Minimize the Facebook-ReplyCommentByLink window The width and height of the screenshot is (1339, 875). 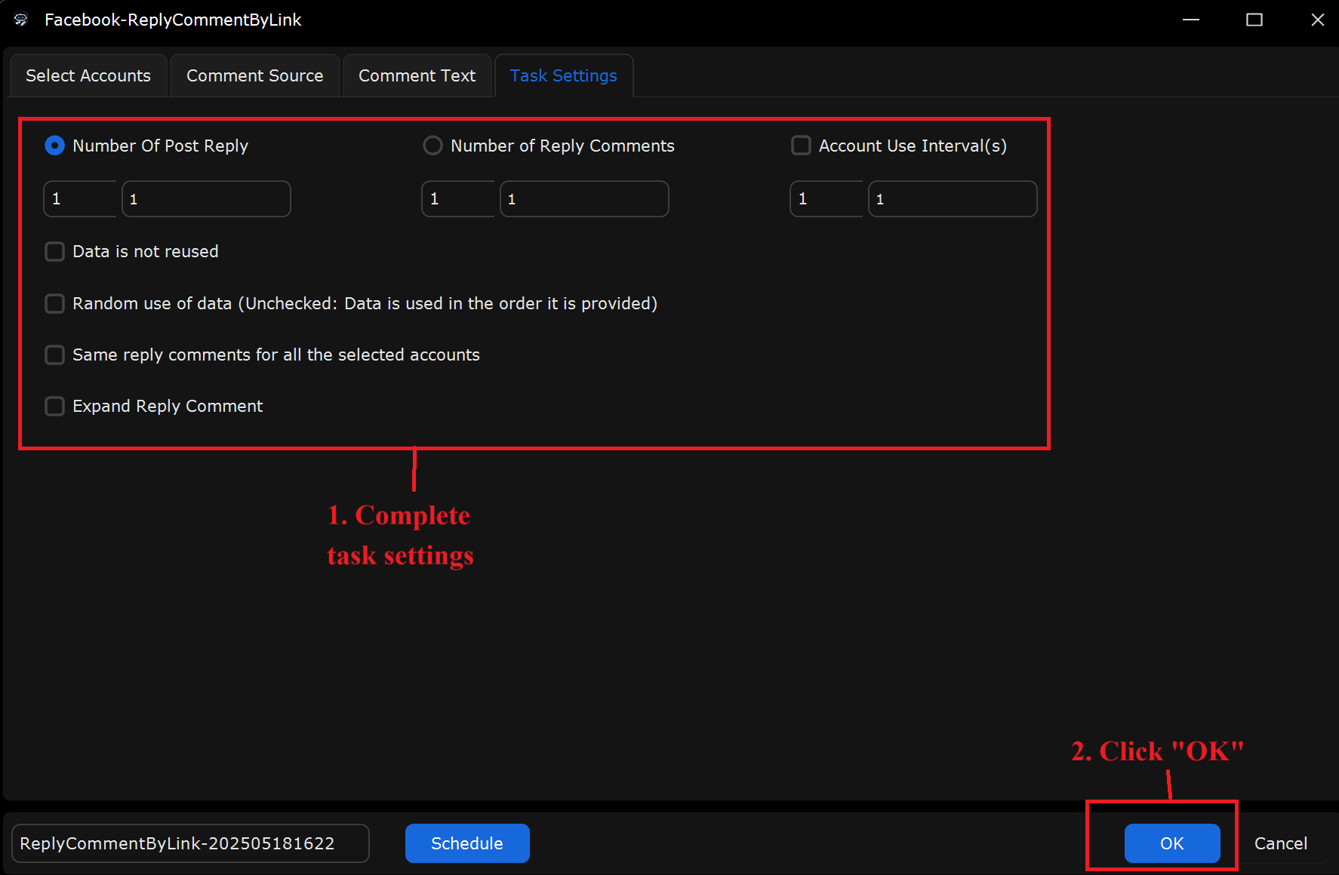click(1191, 20)
